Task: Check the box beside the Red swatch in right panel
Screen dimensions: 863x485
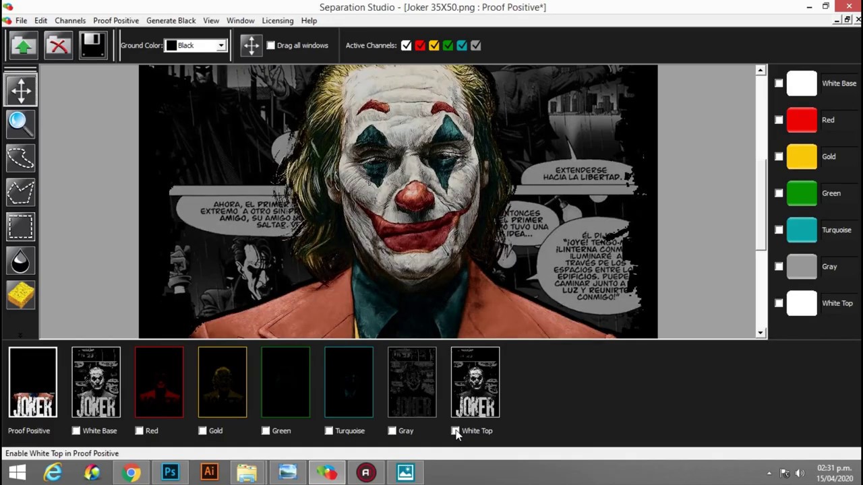Action: click(779, 120)
